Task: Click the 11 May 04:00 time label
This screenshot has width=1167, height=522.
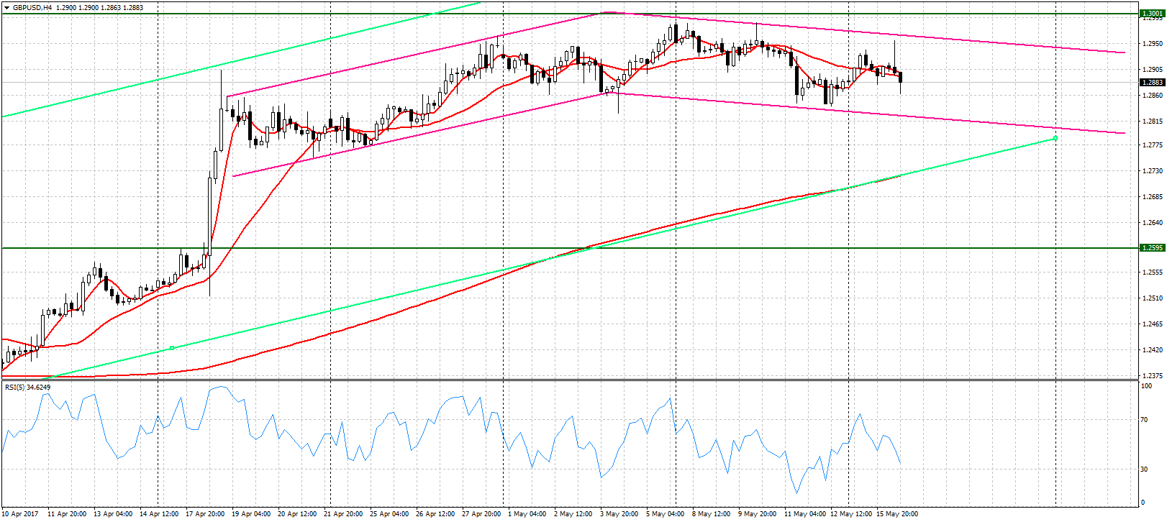Action: click(805, 514)
